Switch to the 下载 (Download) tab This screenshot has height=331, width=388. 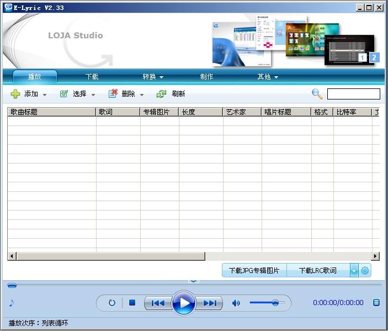(x=92, y=77)
